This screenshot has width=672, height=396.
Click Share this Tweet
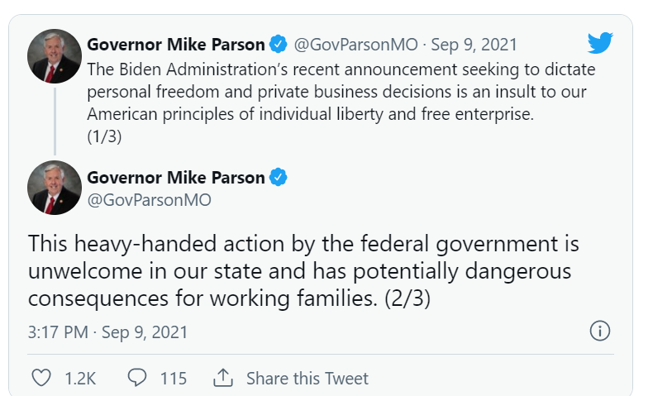tap(307, 378)
